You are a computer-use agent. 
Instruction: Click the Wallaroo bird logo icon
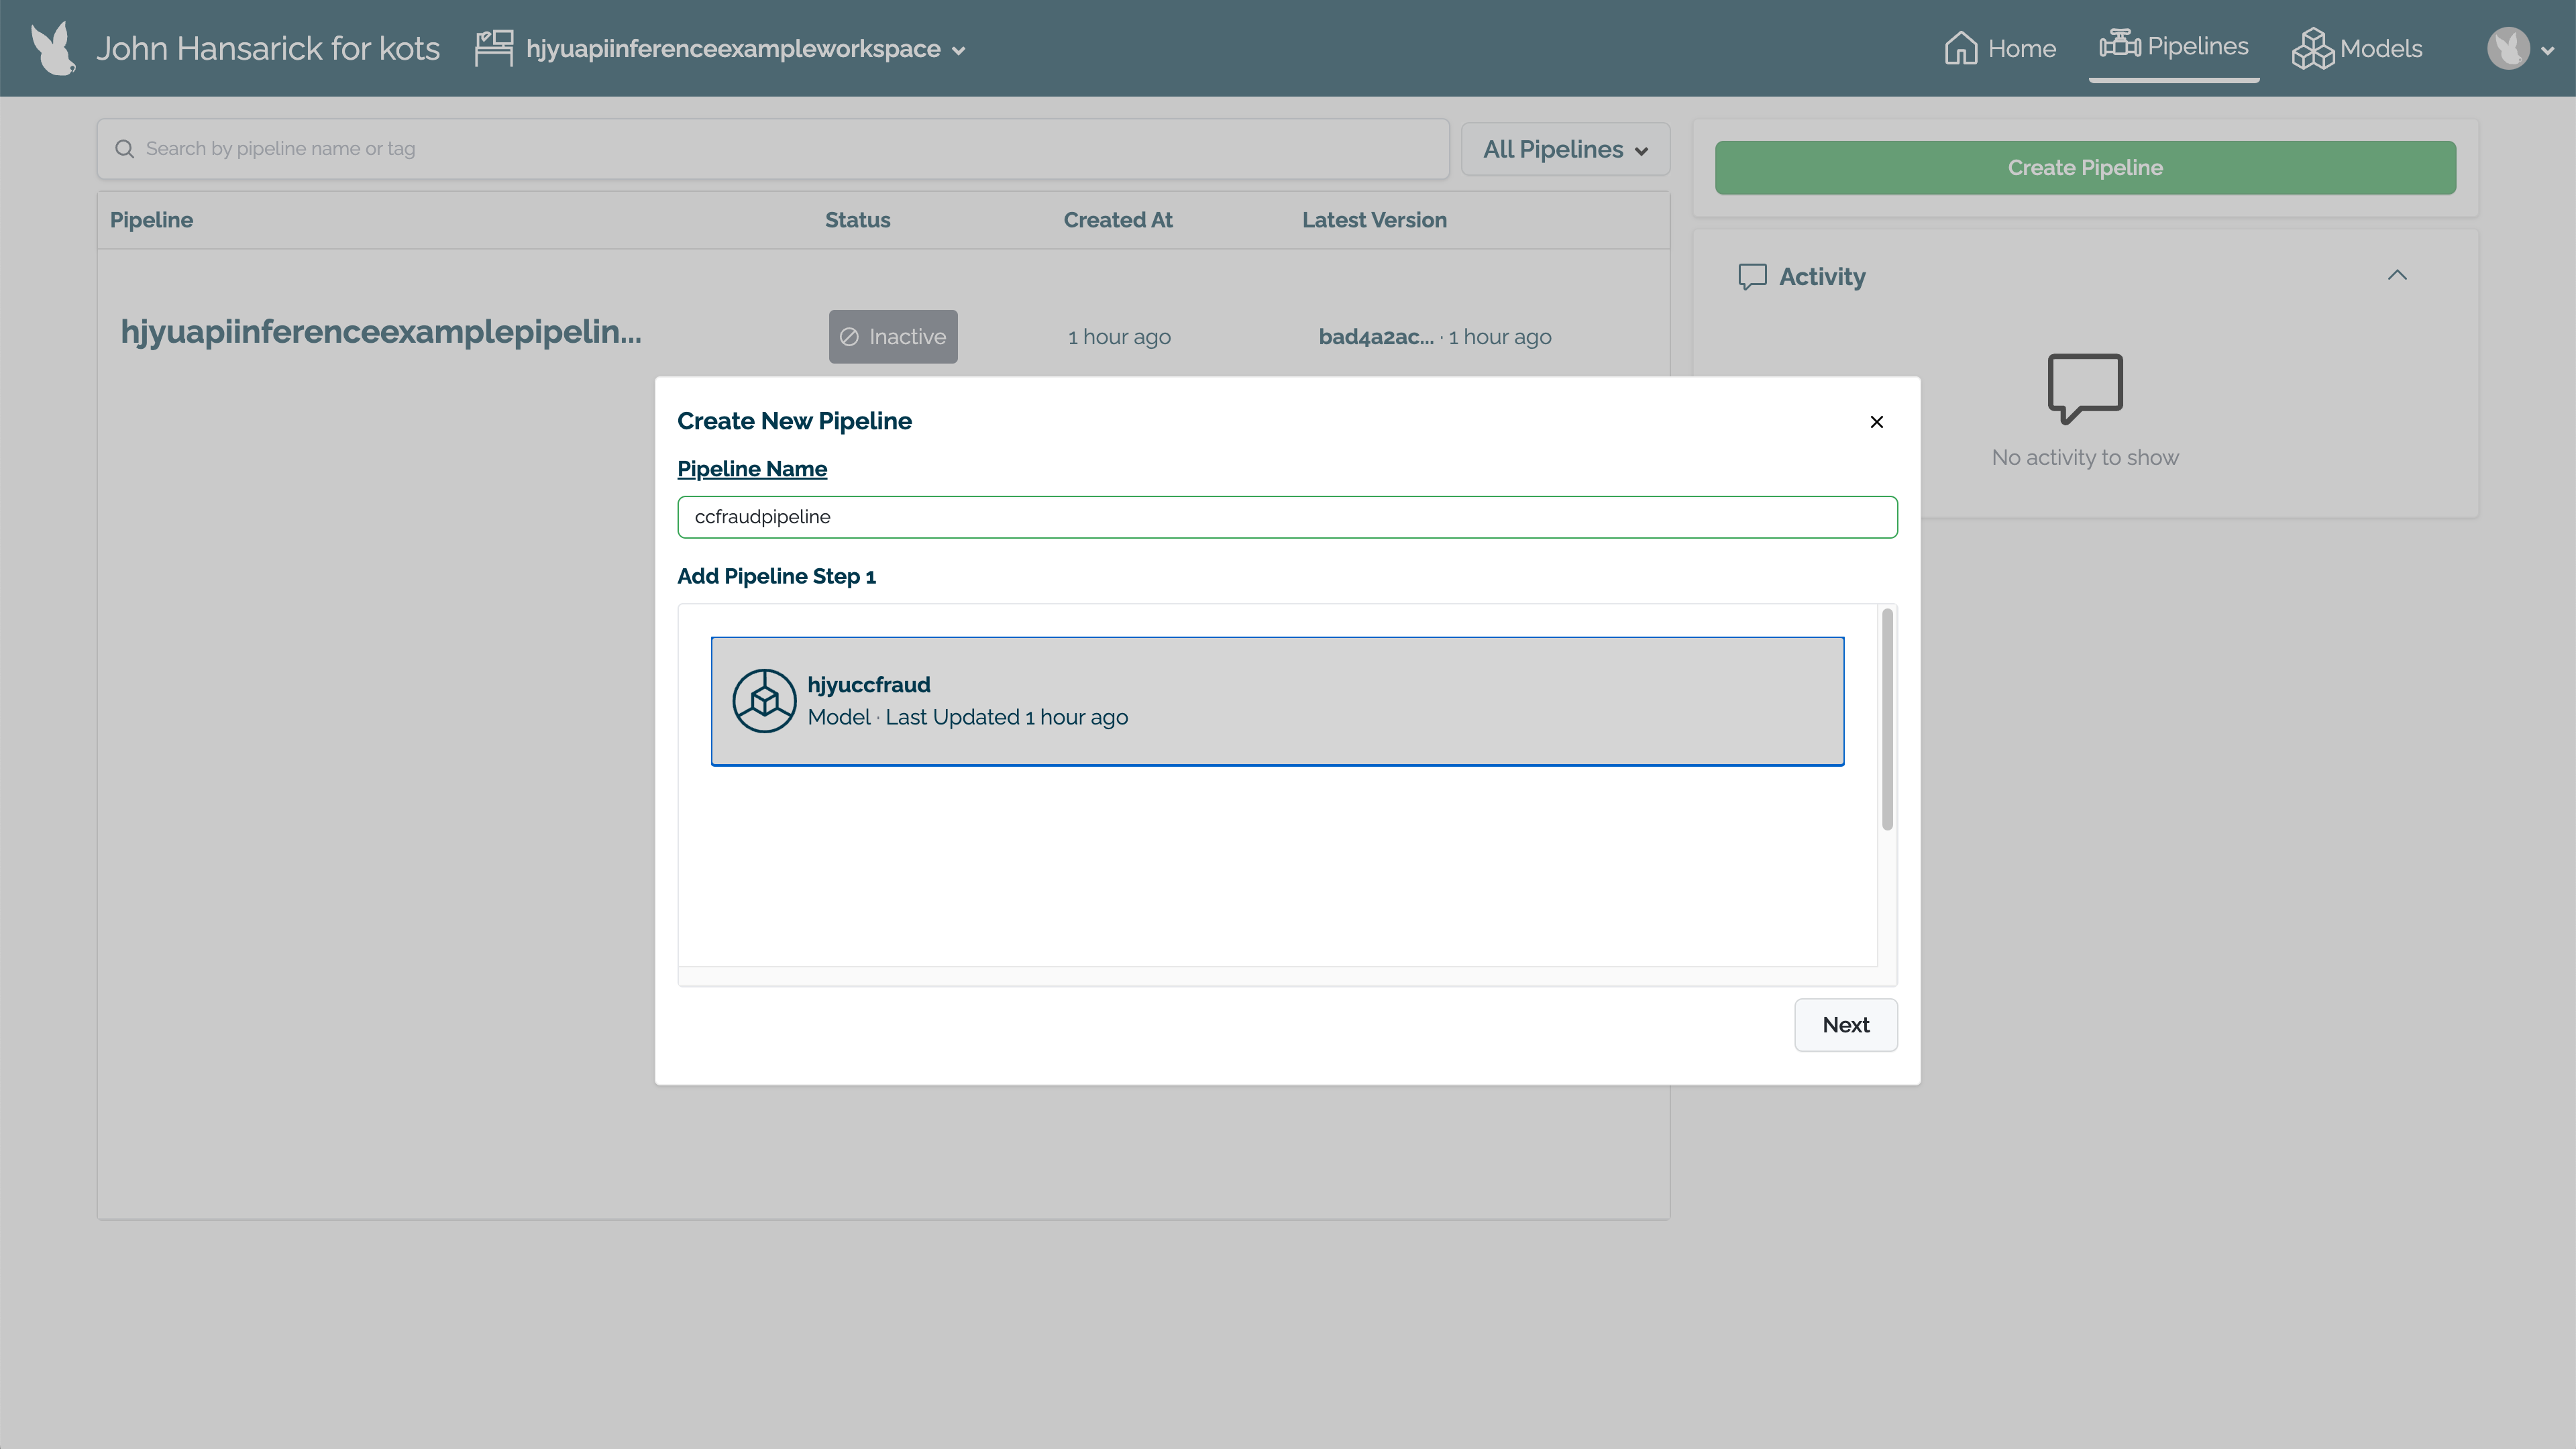point(52,48)
